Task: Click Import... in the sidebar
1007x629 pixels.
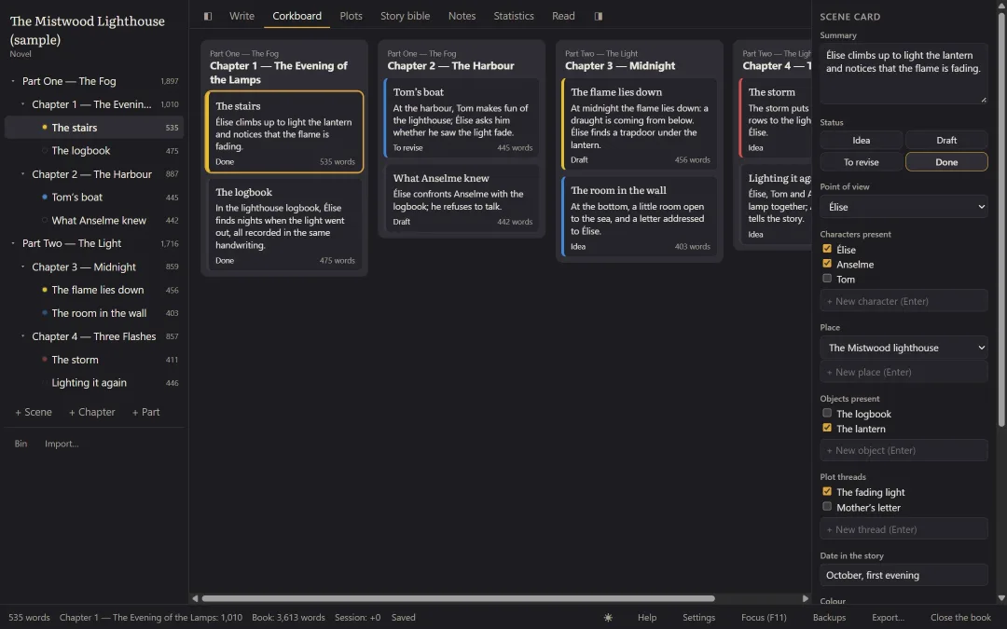Action: tap(62, 444)
